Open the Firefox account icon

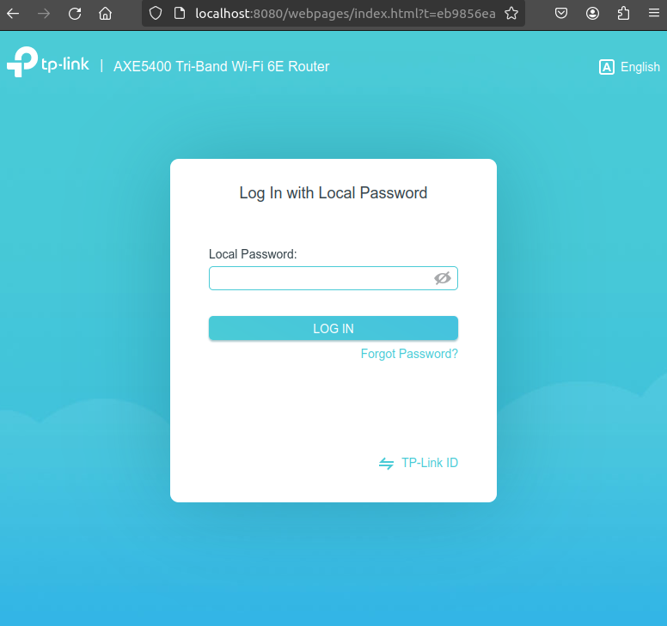point(592,14)
